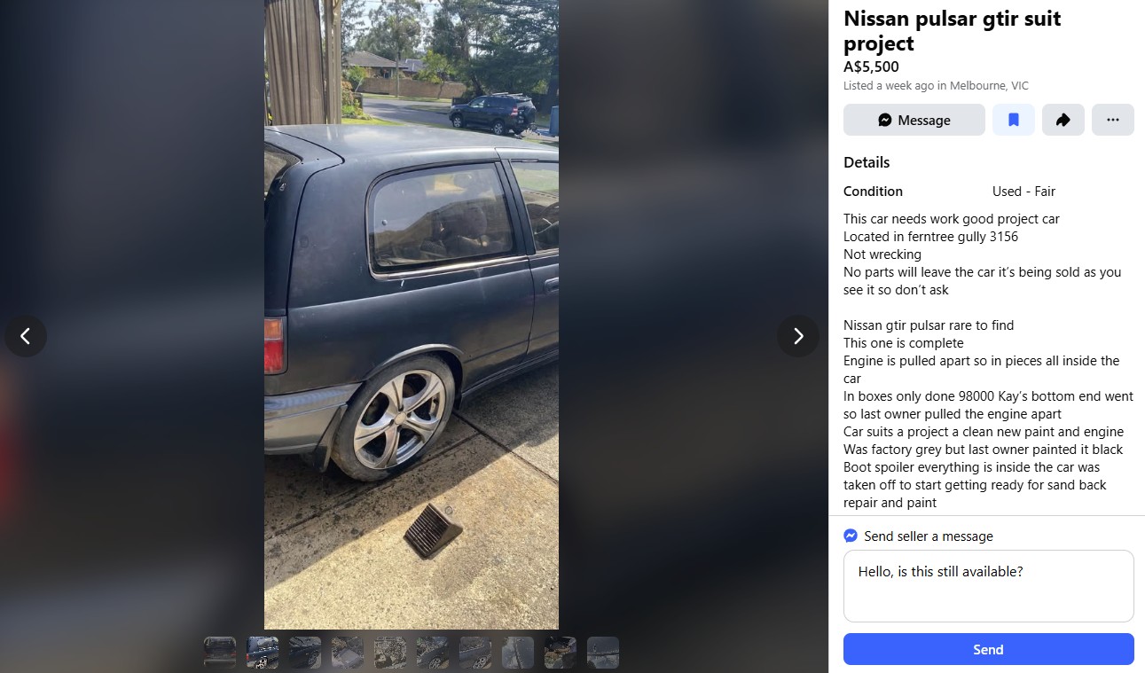Toggle the bookmark save icon

(x=1014, y=120)
